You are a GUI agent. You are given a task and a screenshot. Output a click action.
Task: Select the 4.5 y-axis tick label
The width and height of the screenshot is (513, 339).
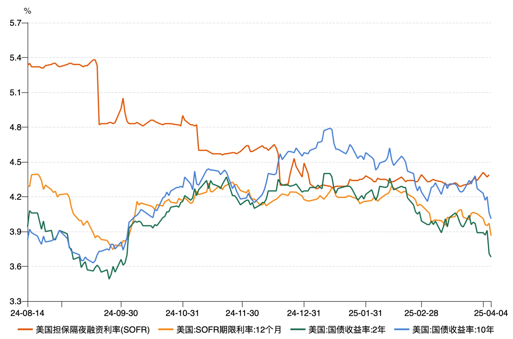pos(15,162)
